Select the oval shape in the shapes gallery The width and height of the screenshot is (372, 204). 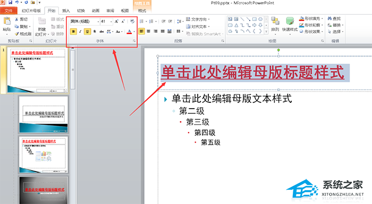(x=260, y=19)
